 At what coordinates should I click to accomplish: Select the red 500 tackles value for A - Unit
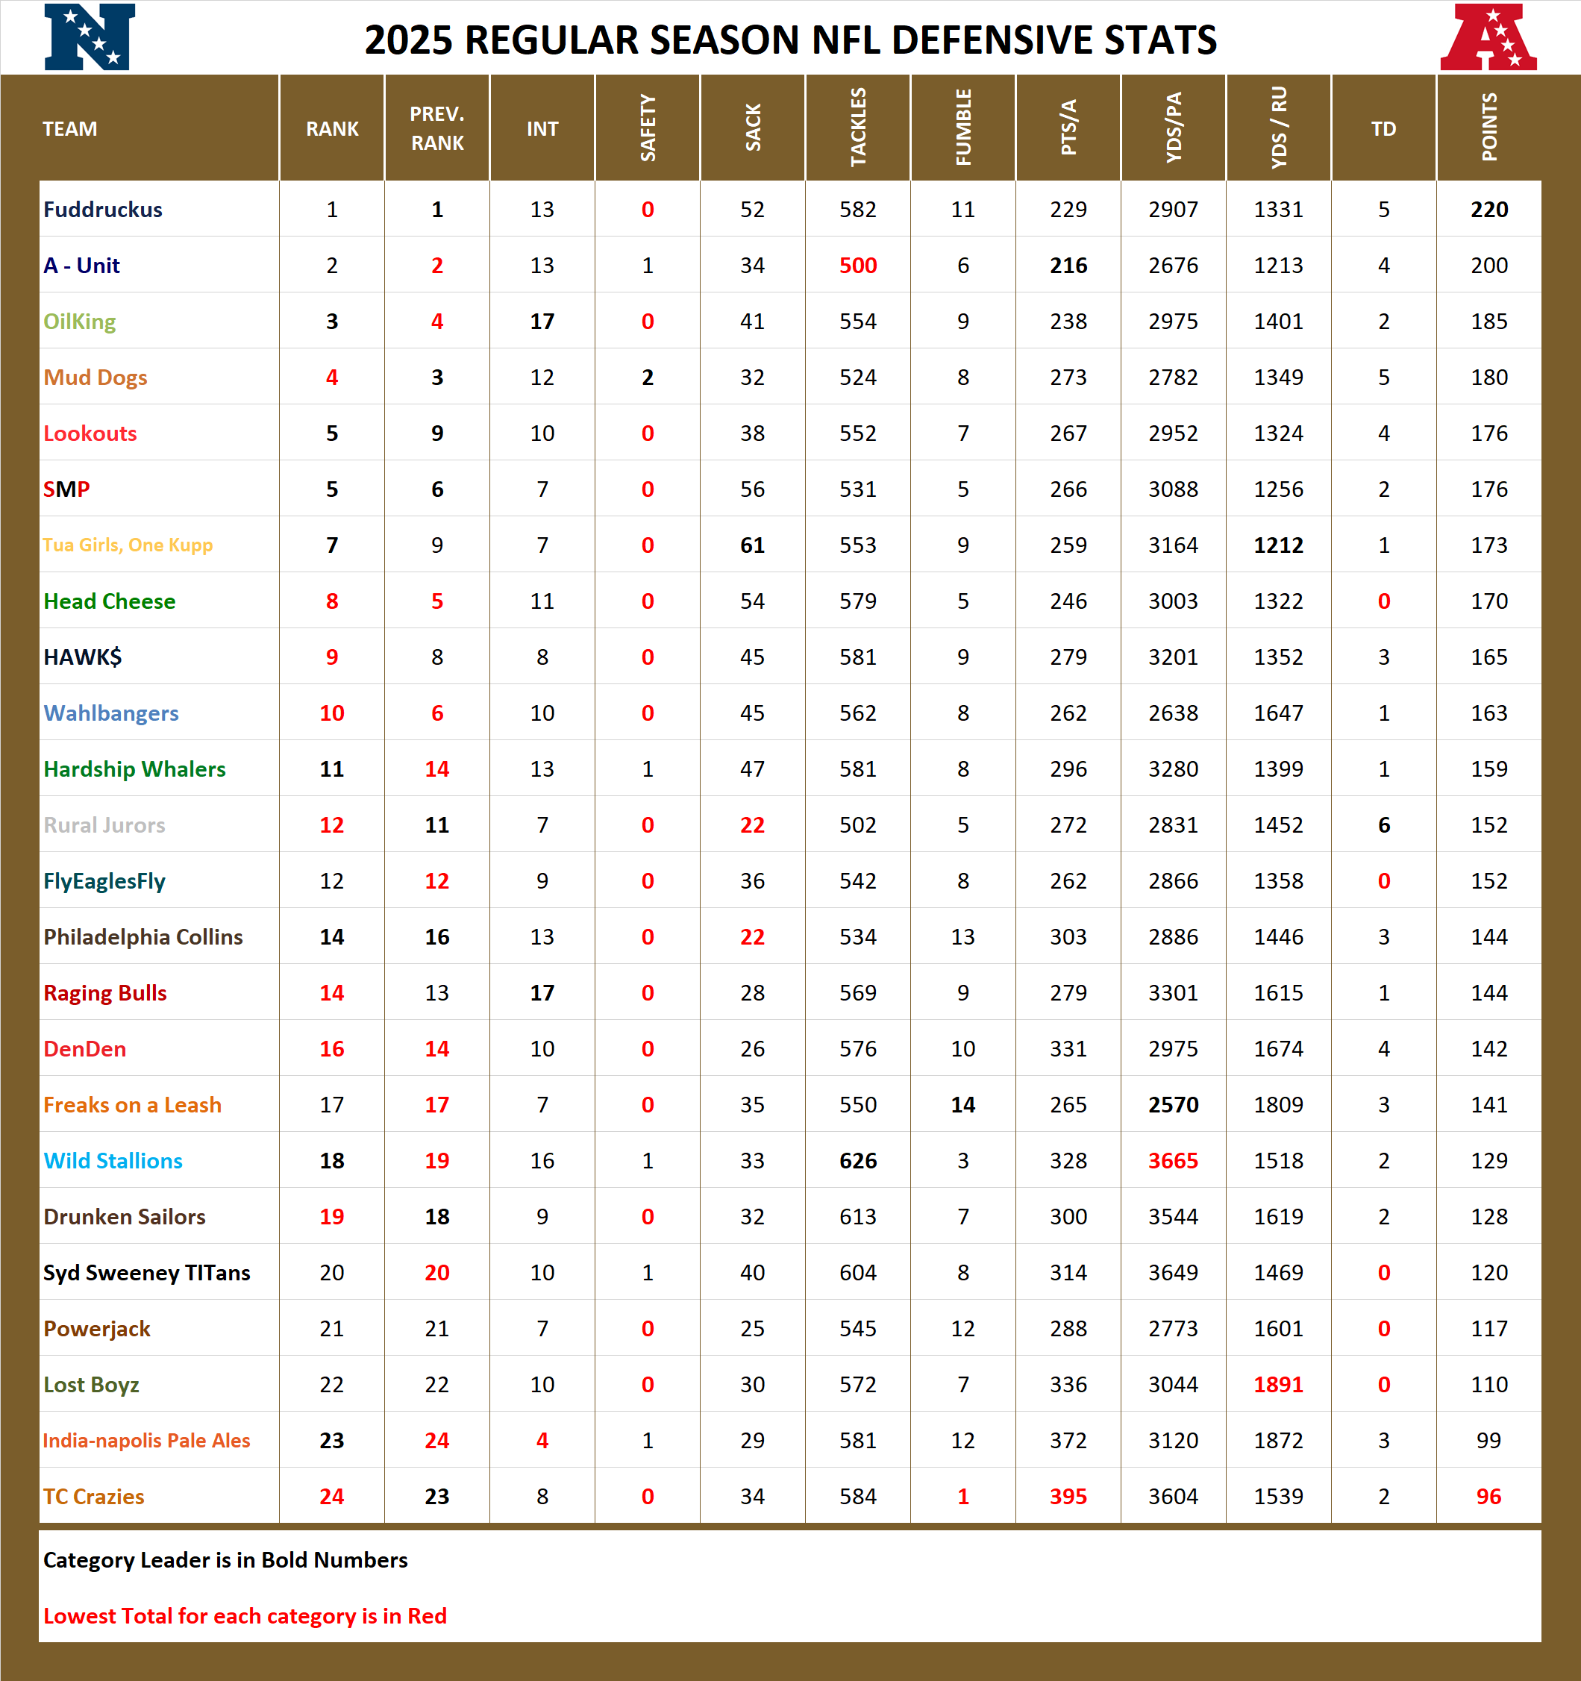click(857, 266)
